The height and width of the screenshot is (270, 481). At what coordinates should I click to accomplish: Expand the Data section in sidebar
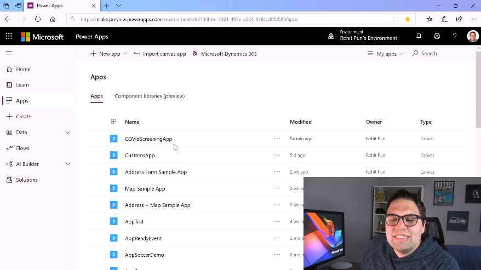point(68,133)
